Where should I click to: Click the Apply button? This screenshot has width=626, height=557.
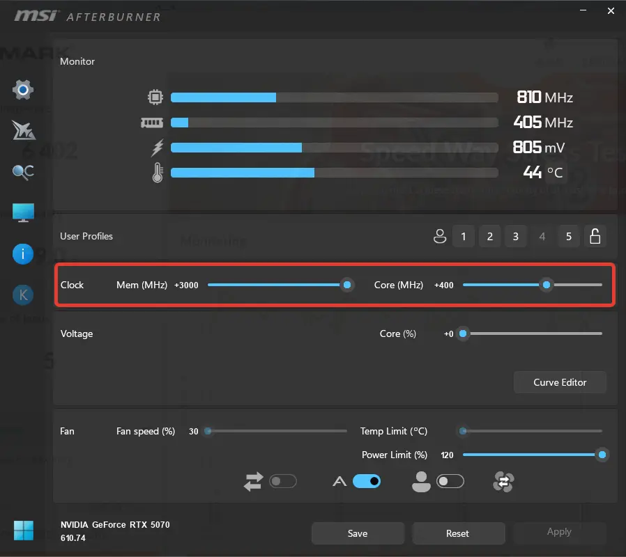559,532
